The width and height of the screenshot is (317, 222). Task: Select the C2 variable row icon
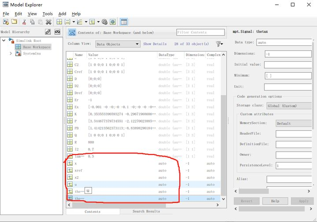[x=70, y=64]
